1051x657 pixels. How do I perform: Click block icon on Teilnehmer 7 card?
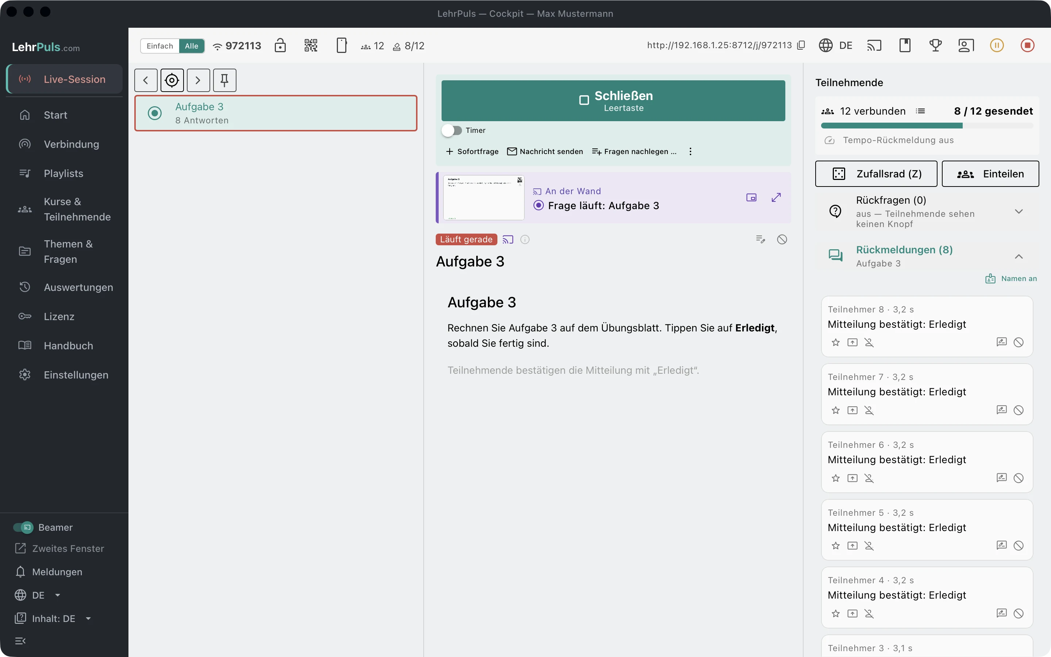pos(1019,410)
